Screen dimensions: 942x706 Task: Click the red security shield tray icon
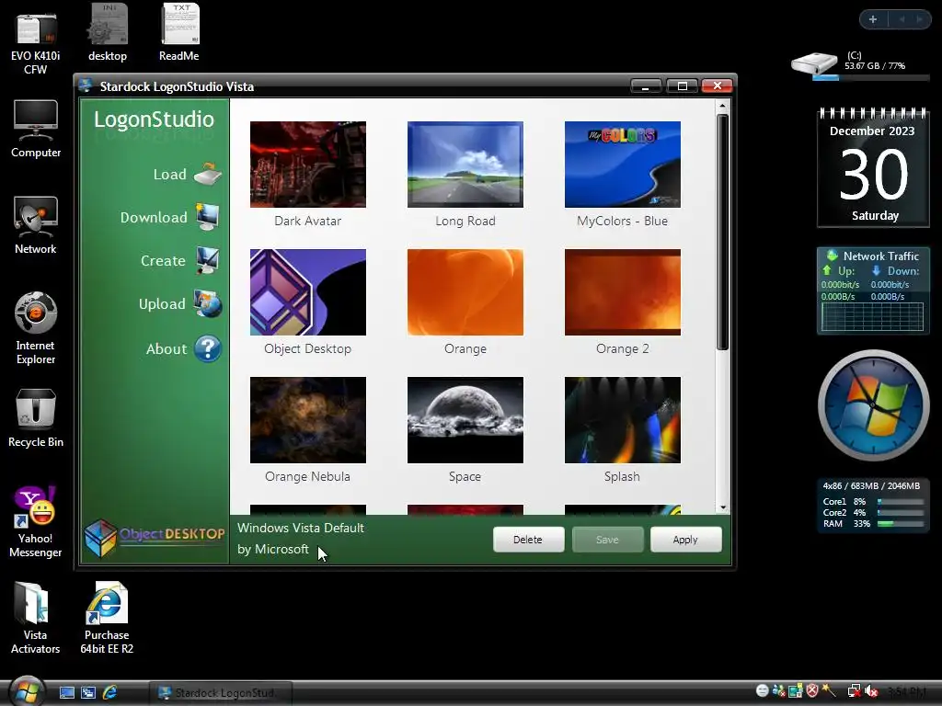pos(812,691)
